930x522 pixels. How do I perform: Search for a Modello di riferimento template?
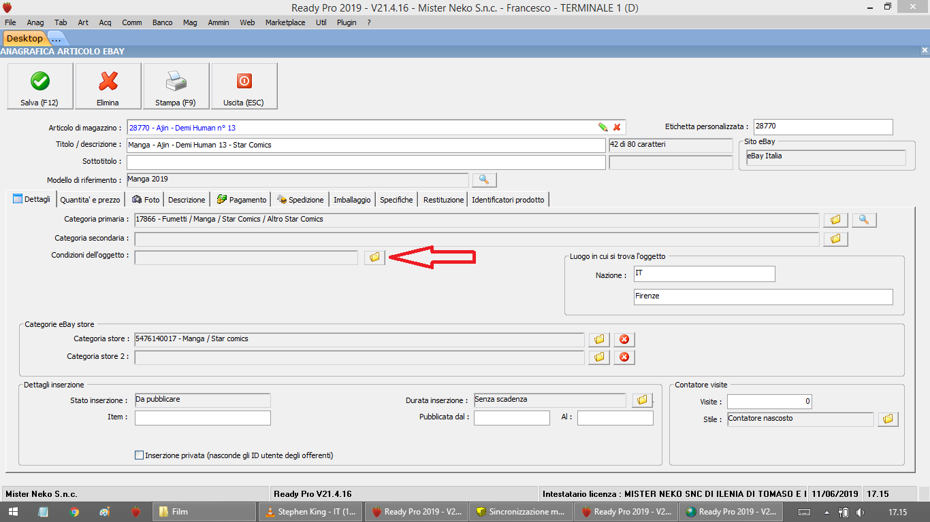pyautogui.click(x=484, y=180)
